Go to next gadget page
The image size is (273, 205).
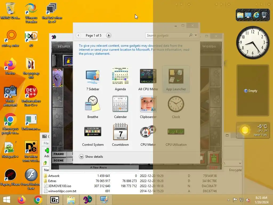pyautogui.click(x=109, y=36)
